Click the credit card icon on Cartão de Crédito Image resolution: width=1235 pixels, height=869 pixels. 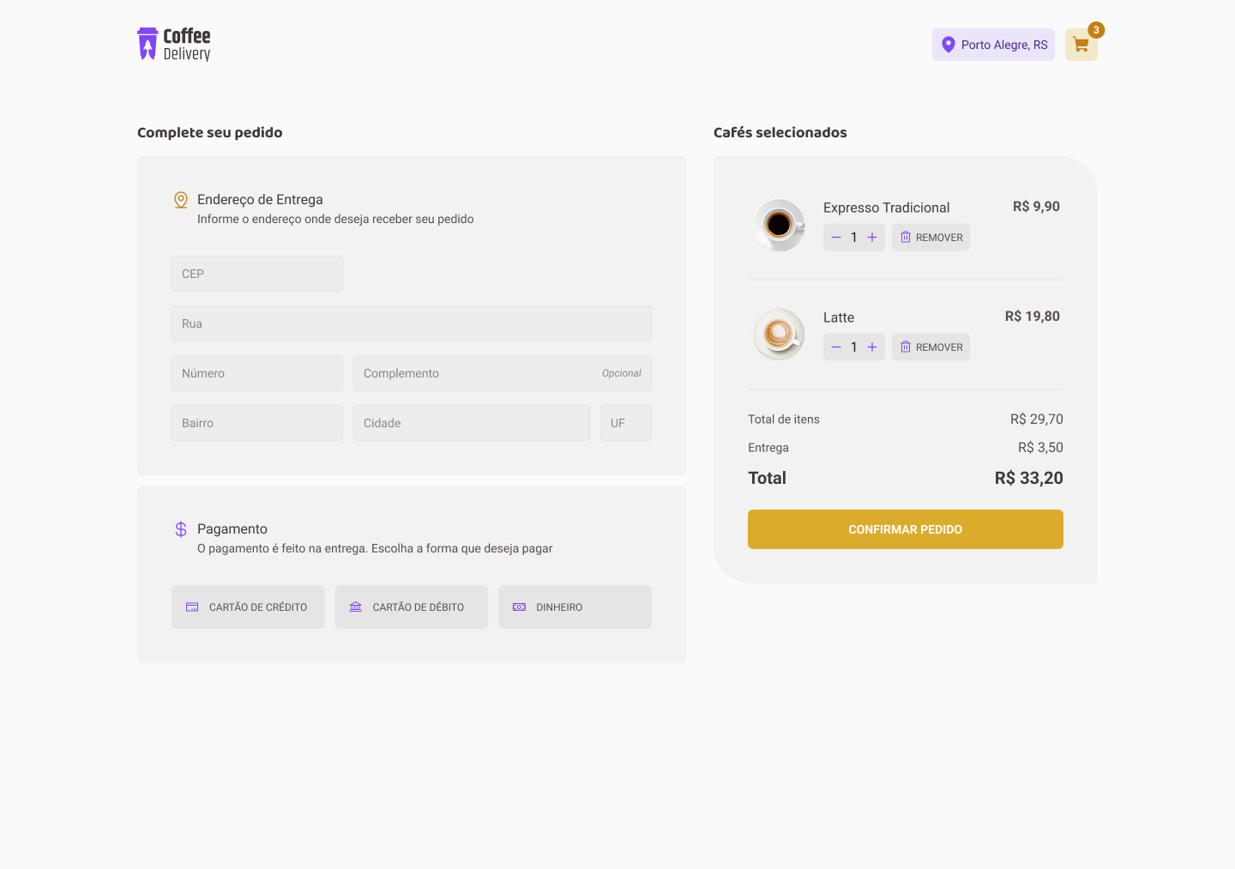pos(192,606)
